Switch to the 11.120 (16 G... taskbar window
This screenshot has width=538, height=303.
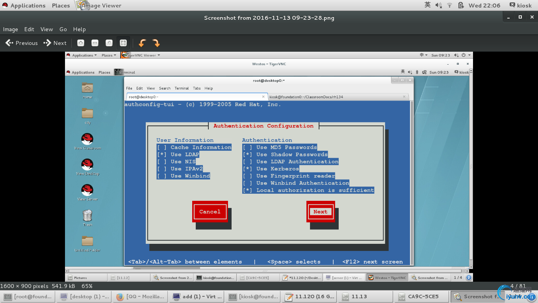click(310, 297)
